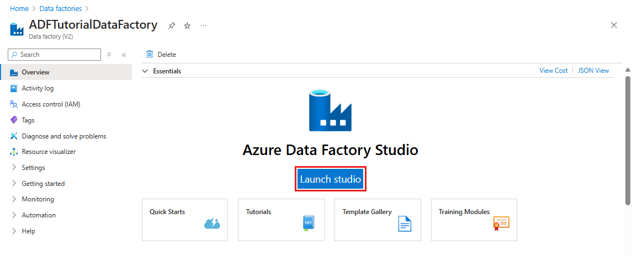Navigate to Data factories breadcrumb
Screen dimensions: 632x256
pyautogui.click(x=61, y=9)
